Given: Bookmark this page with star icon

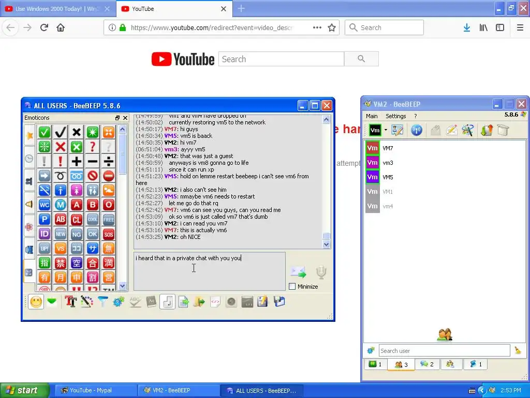Looking at the screenshot, I should pyautogui.click(x=332, y=27).
